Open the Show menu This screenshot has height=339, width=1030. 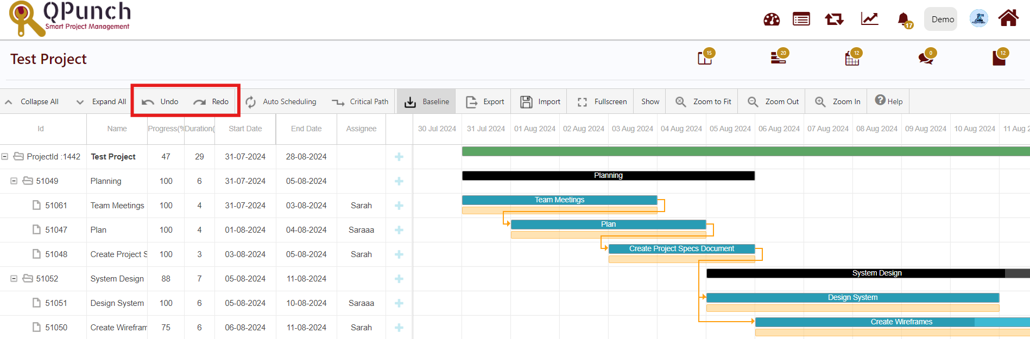coord(650,102)
